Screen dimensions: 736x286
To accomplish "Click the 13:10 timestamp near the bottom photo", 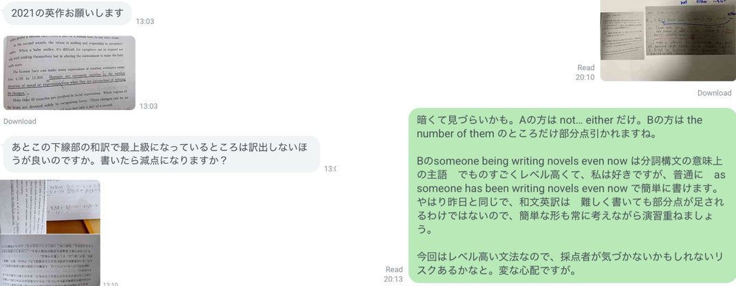I will pos(110,283).
